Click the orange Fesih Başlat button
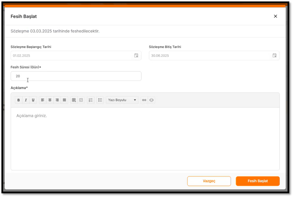Screen dimensions: 293x197 (x=258, y=181)
